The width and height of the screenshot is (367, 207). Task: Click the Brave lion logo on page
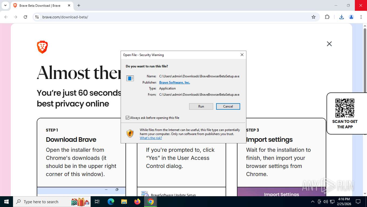click(42, 47)
